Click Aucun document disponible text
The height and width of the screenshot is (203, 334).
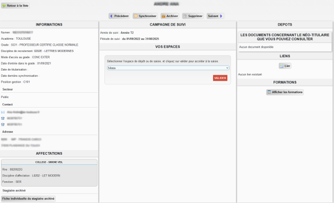tap(256, 47)
